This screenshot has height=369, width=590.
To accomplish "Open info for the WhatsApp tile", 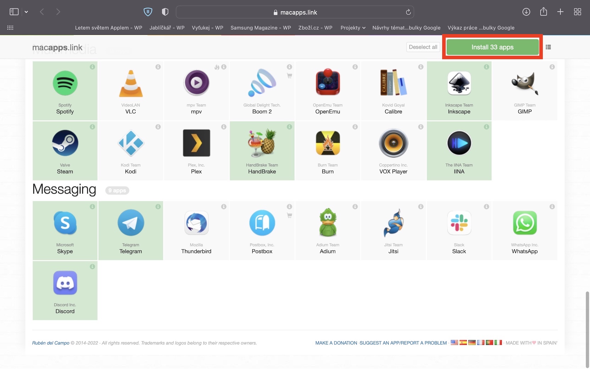I will point(552,206).
